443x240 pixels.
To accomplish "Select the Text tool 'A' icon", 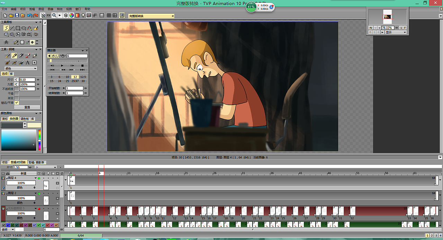I will click(28, 63).
